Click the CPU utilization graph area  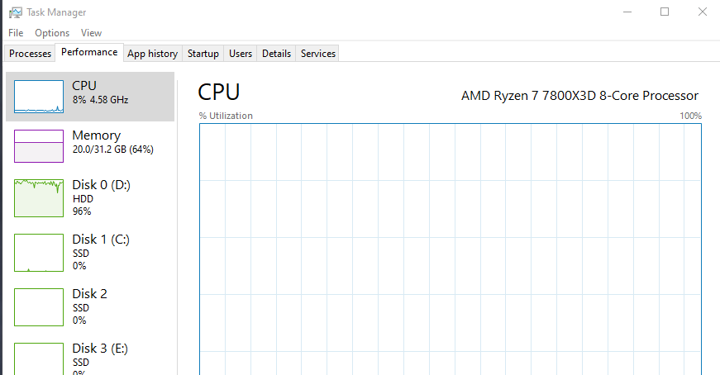pos(451,249)
